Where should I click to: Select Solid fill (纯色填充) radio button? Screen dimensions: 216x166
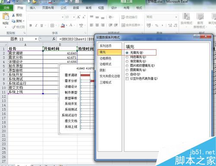(x=127, y=57)
